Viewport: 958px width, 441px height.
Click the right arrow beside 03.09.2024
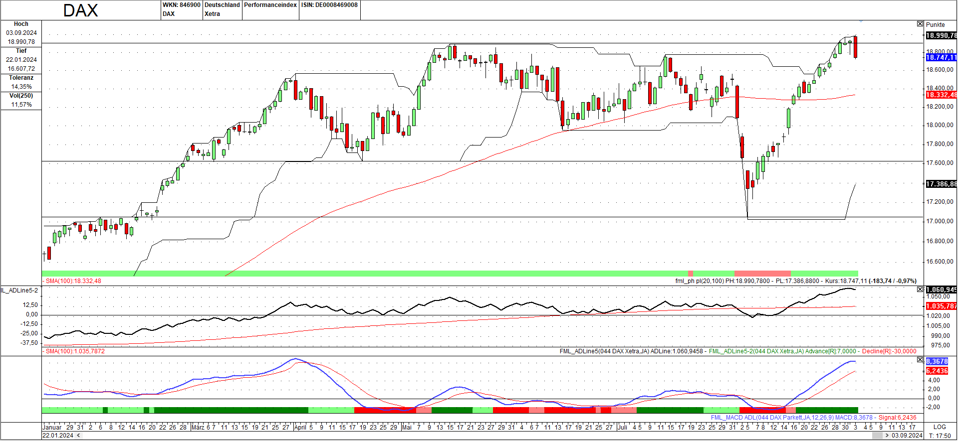tap(887, 436)
